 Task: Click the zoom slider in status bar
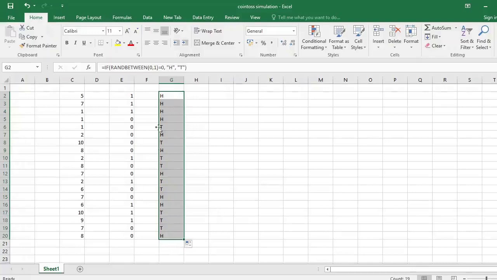click(486, 278)
